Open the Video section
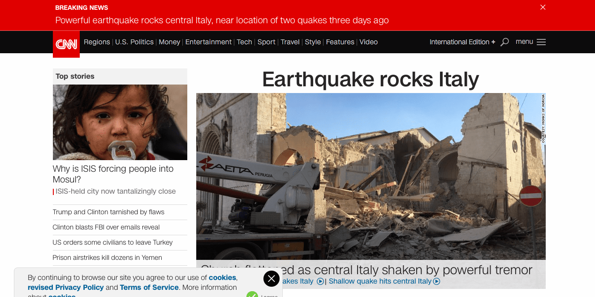The width and height of the screenshot is (595, 297). [x=369, y=42]
